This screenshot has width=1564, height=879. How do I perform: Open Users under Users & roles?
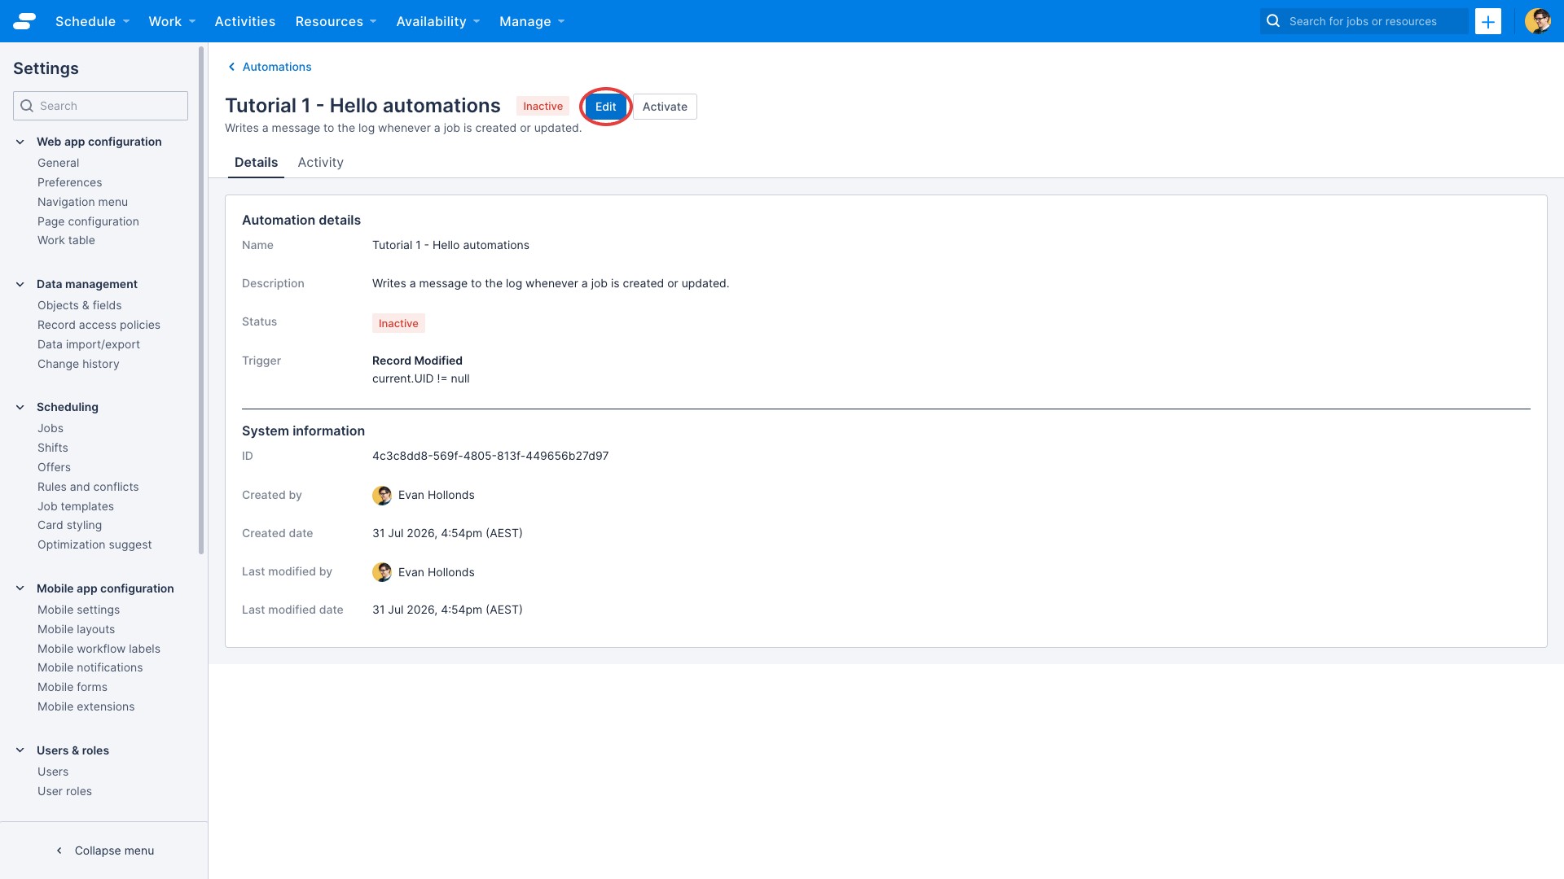click(53, 772)
